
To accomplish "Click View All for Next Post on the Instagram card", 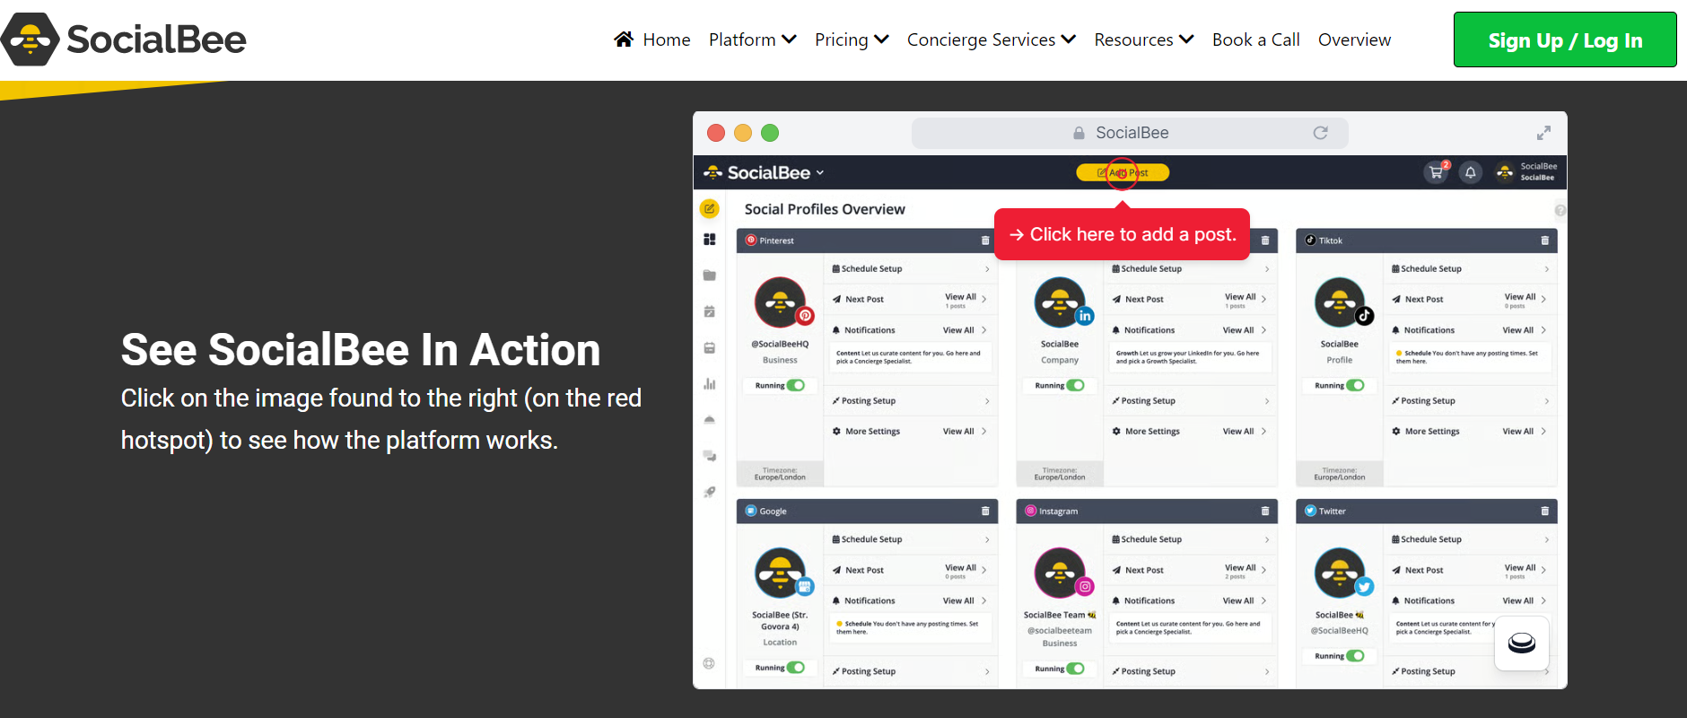I will coord(1246,569).
